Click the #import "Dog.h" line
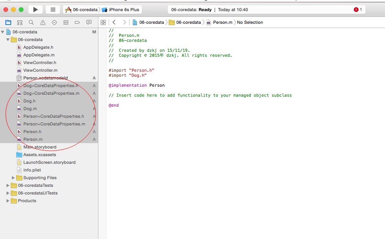385x239 pixels. [128, 75]
